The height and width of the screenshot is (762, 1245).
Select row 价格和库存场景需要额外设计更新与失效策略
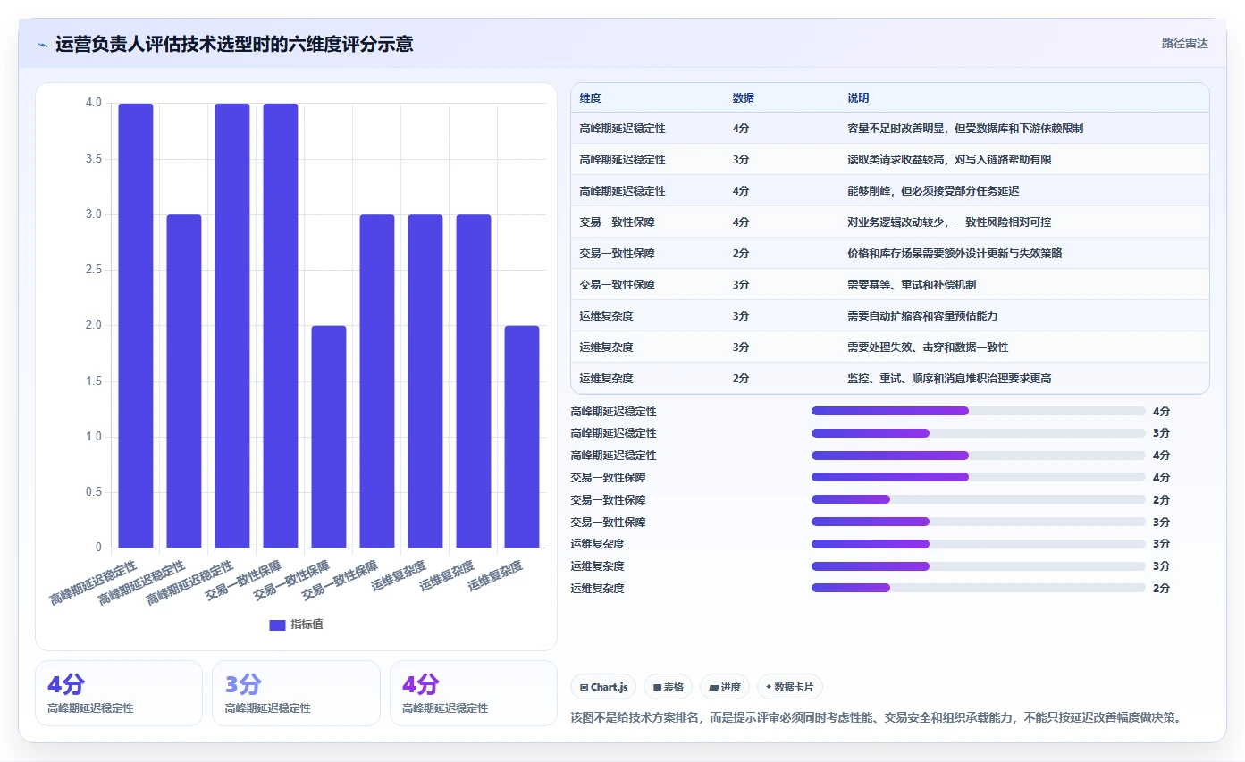[x=889, y=254]
